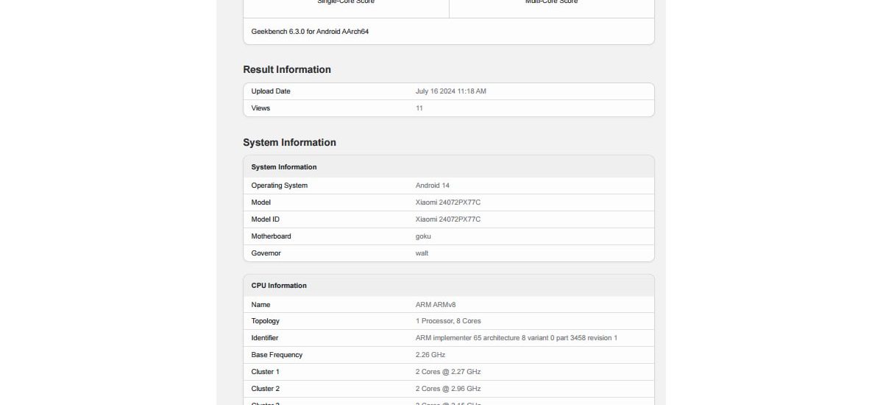Select the ARM ARMv8 name value
This screenshot has height=405, width=883.
click(x=436, y=305)
